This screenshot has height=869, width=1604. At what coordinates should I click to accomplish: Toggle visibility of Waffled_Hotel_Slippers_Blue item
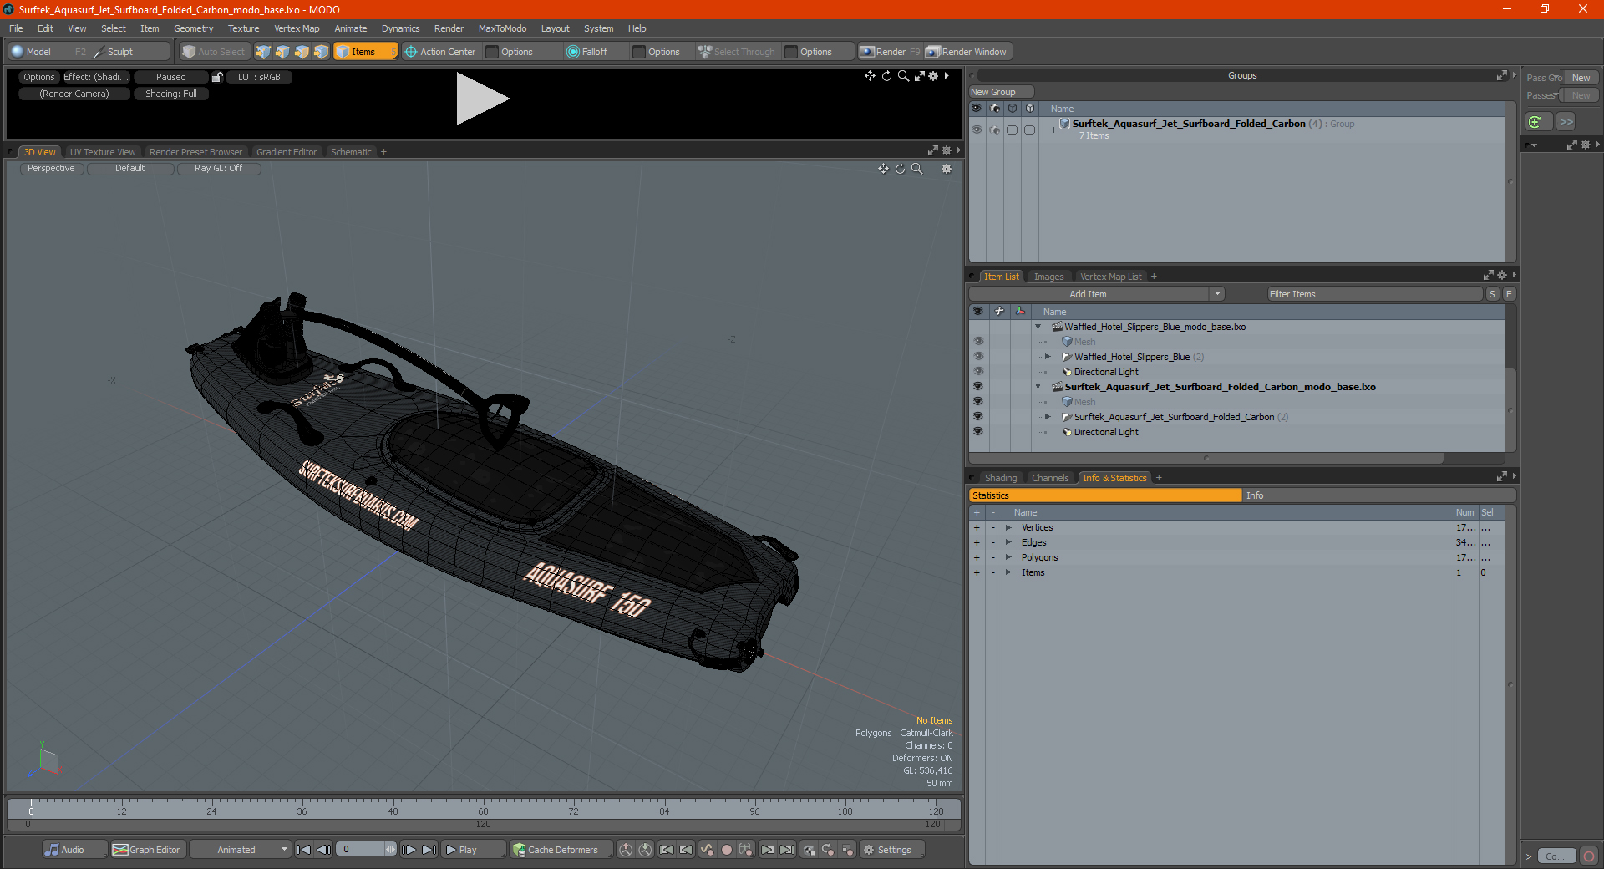(x=978, y=357)
